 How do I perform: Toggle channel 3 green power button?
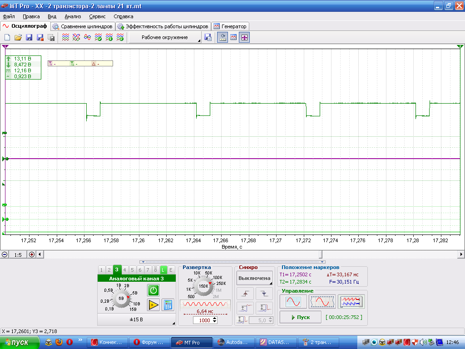(153, 290)
